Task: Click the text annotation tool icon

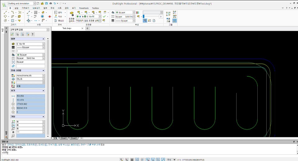Action: pos(56,12)
